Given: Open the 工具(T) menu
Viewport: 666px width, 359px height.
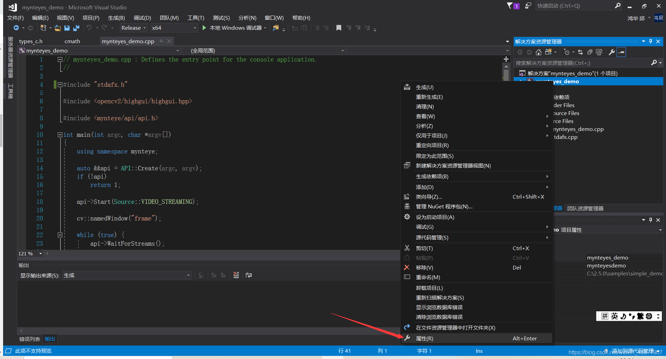Looking at the screenshot, I should coord(196,18).
